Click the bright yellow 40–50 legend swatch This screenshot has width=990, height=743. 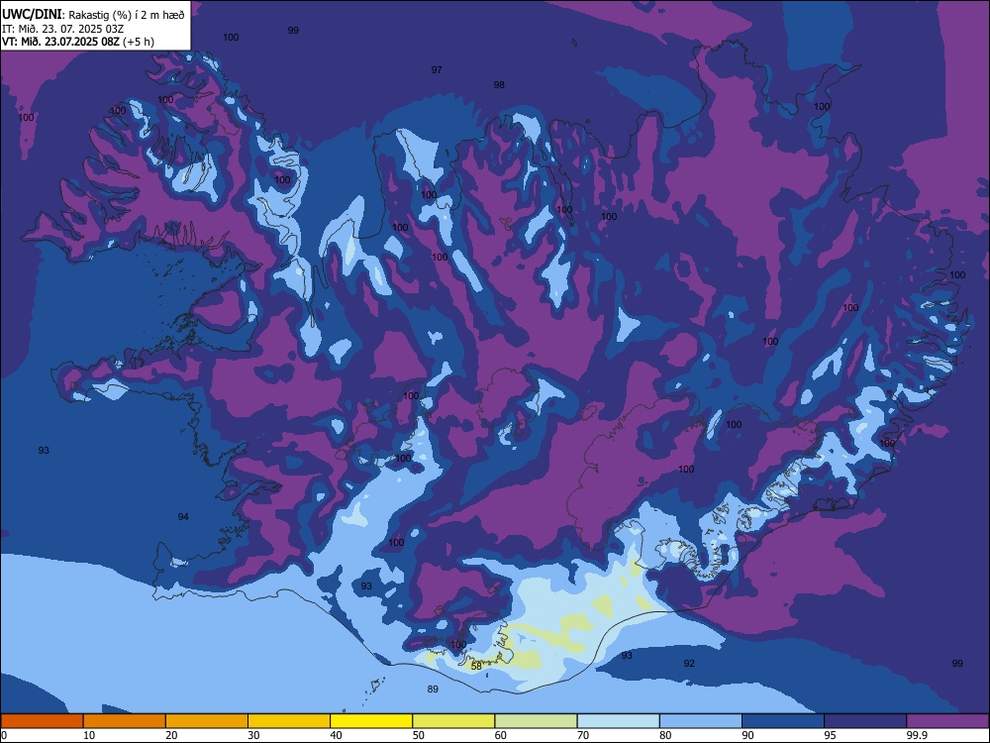[x=371, y=721]
